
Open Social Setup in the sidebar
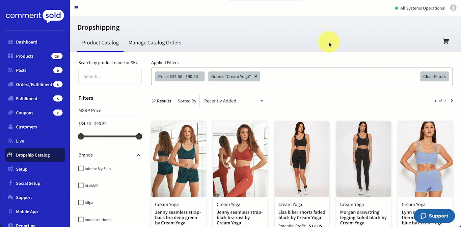[28, 183]
